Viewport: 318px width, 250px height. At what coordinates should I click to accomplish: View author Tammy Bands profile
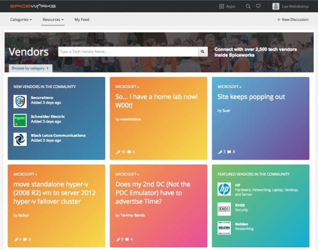133,215
